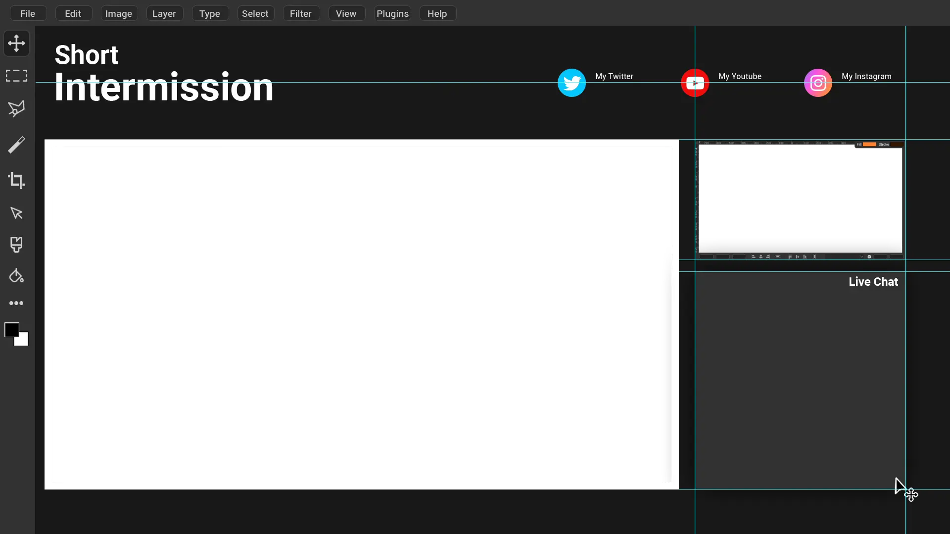Click the "My Youtube" label
The height and width of the screenshot is (534, 950).
(x=740, y=76)
